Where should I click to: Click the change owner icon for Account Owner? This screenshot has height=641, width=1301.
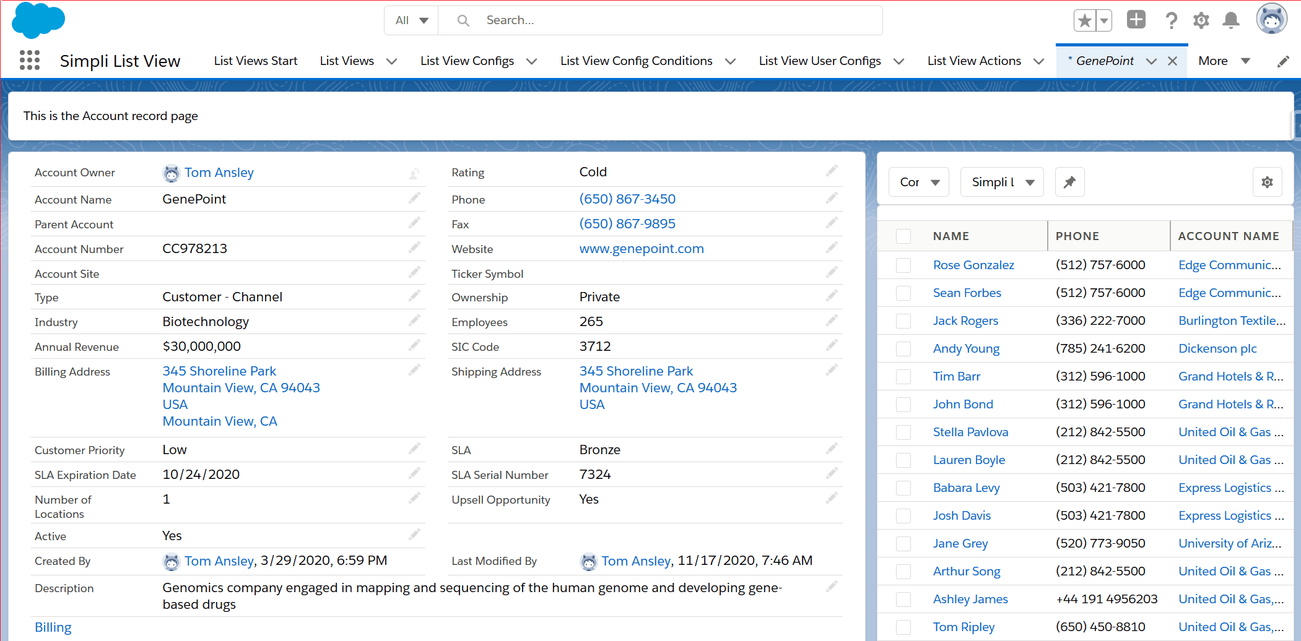[x=414, y=174]
